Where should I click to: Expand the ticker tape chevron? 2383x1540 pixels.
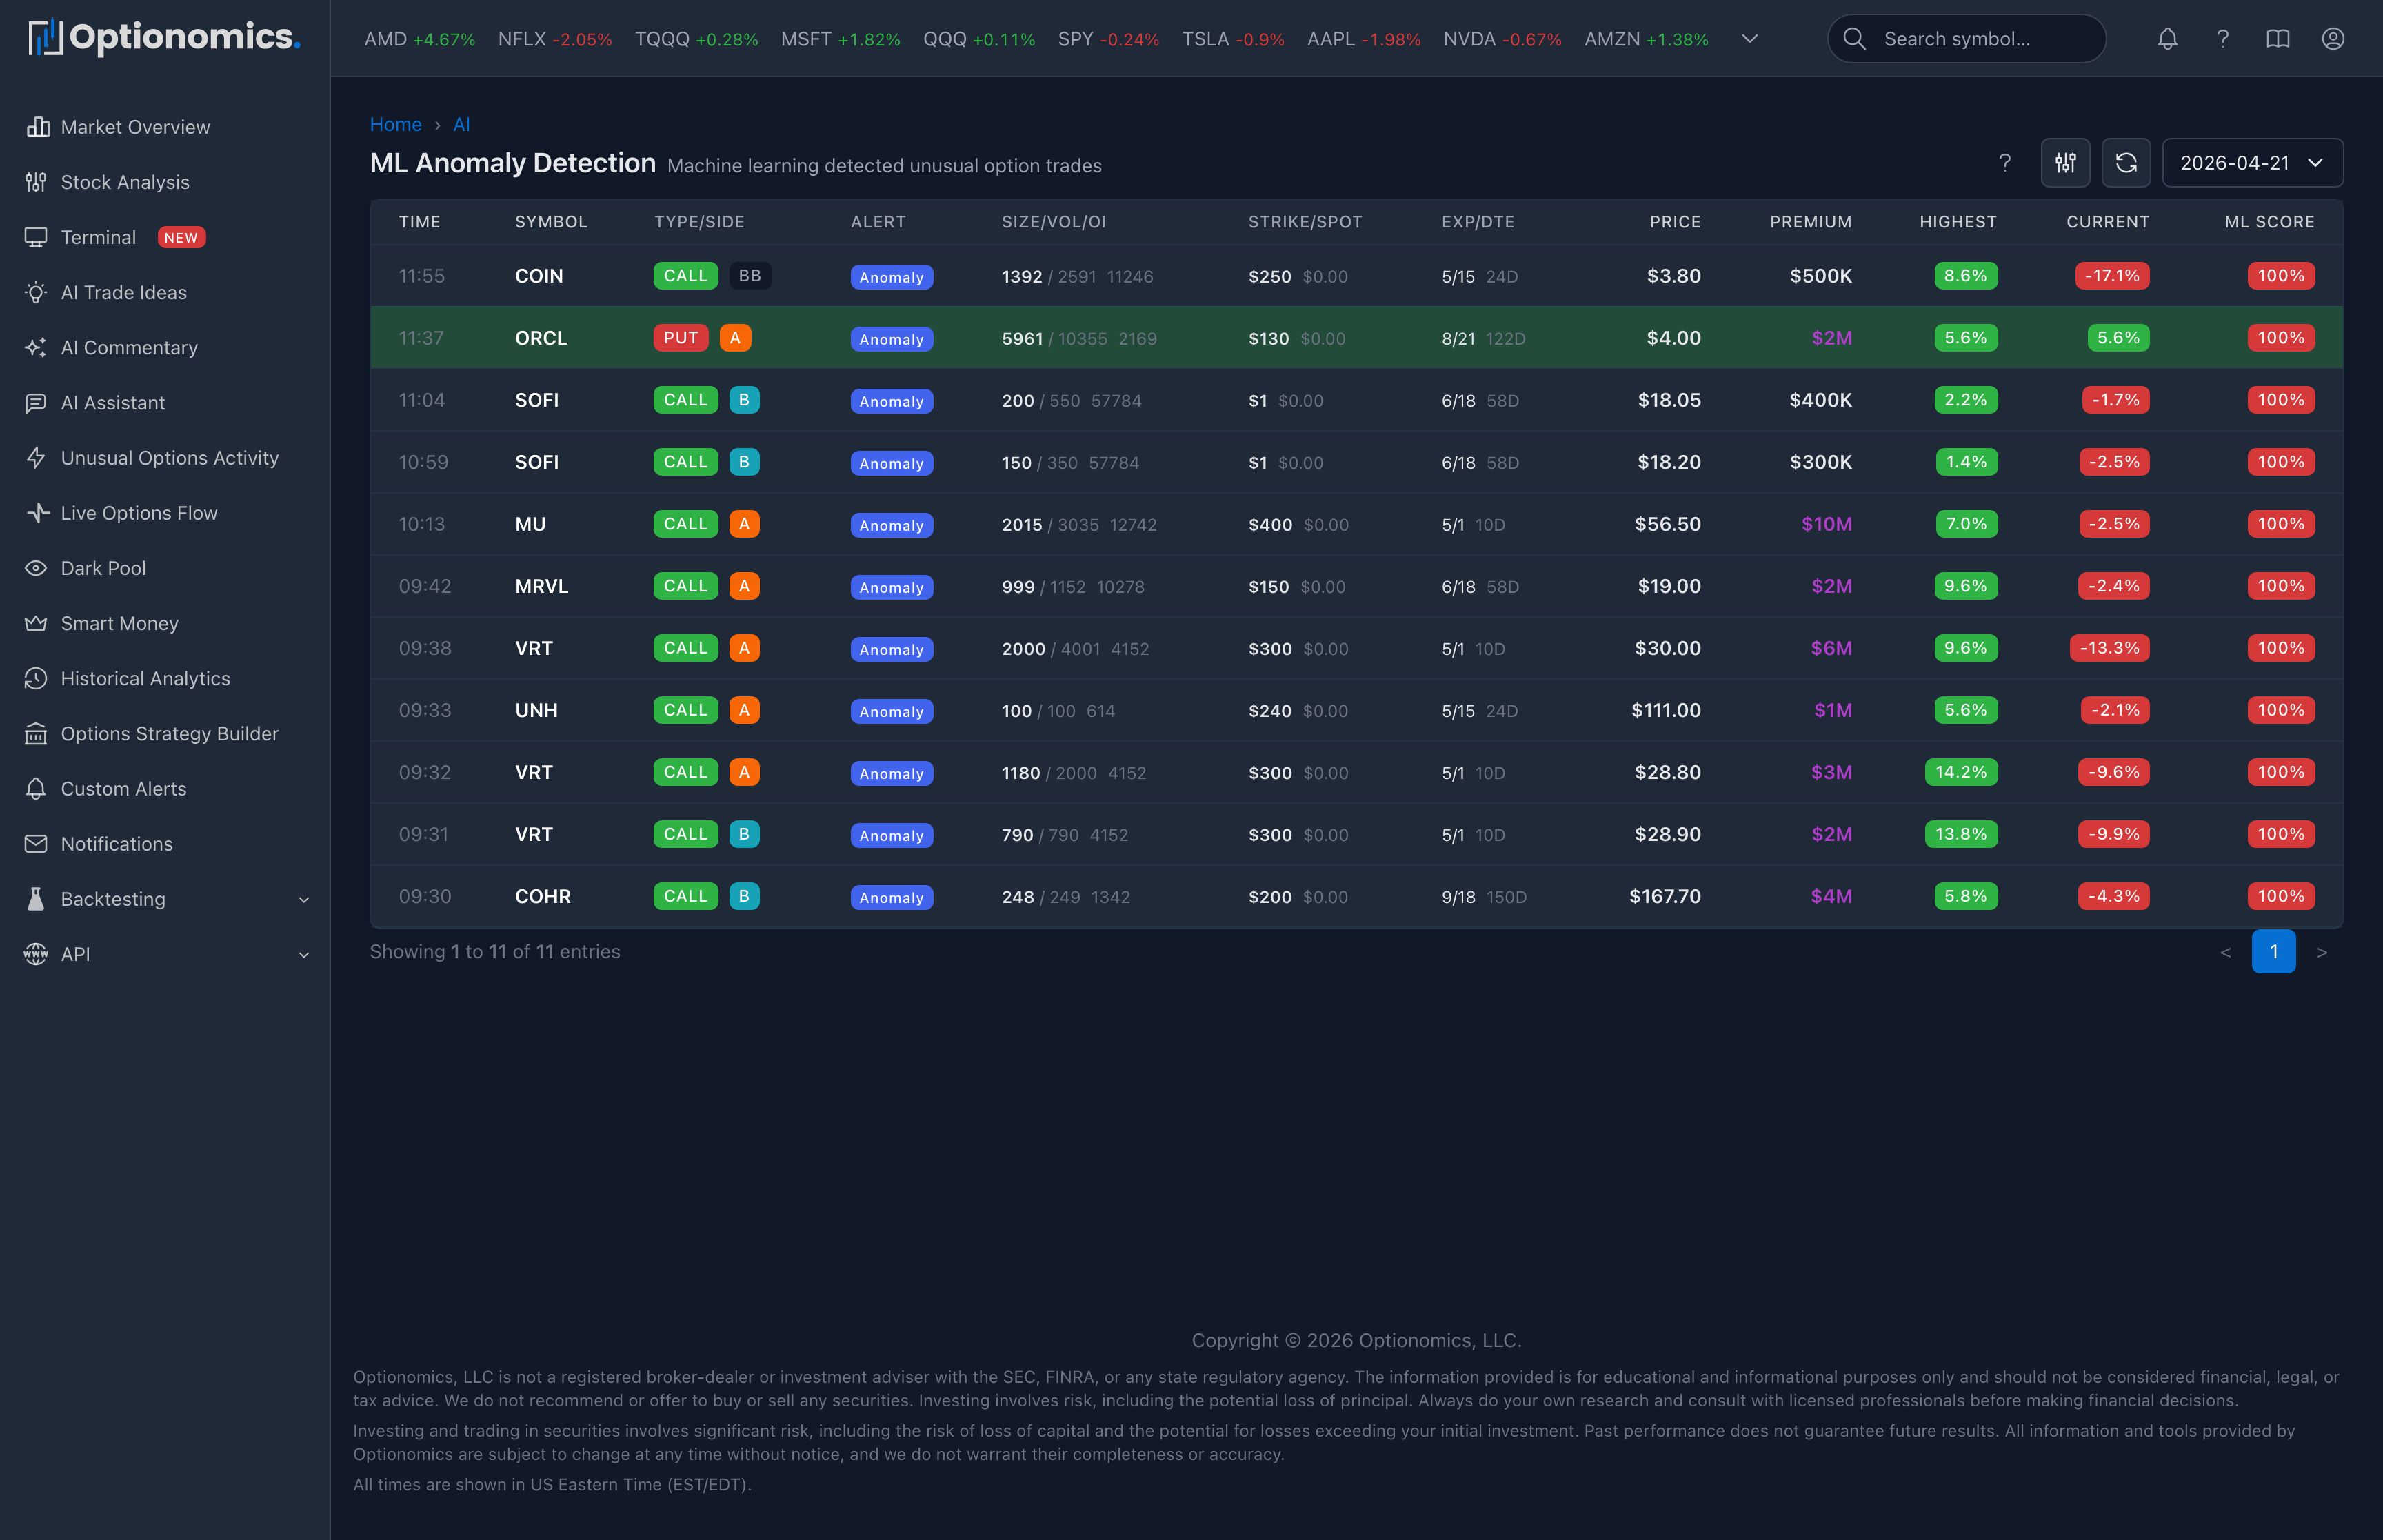(x=1749, y=39)
